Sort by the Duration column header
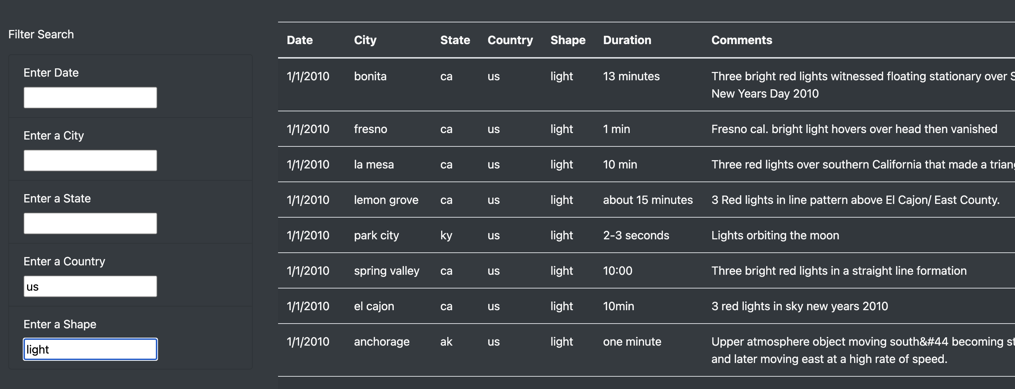 [627, 40]
